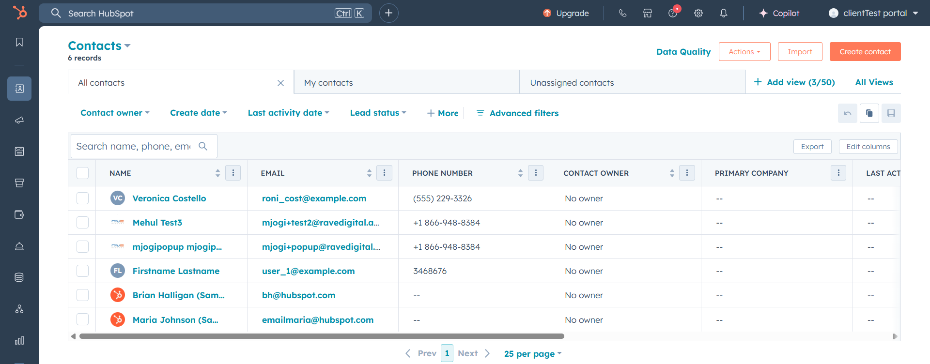Switch to the My contacts tab

407,82
